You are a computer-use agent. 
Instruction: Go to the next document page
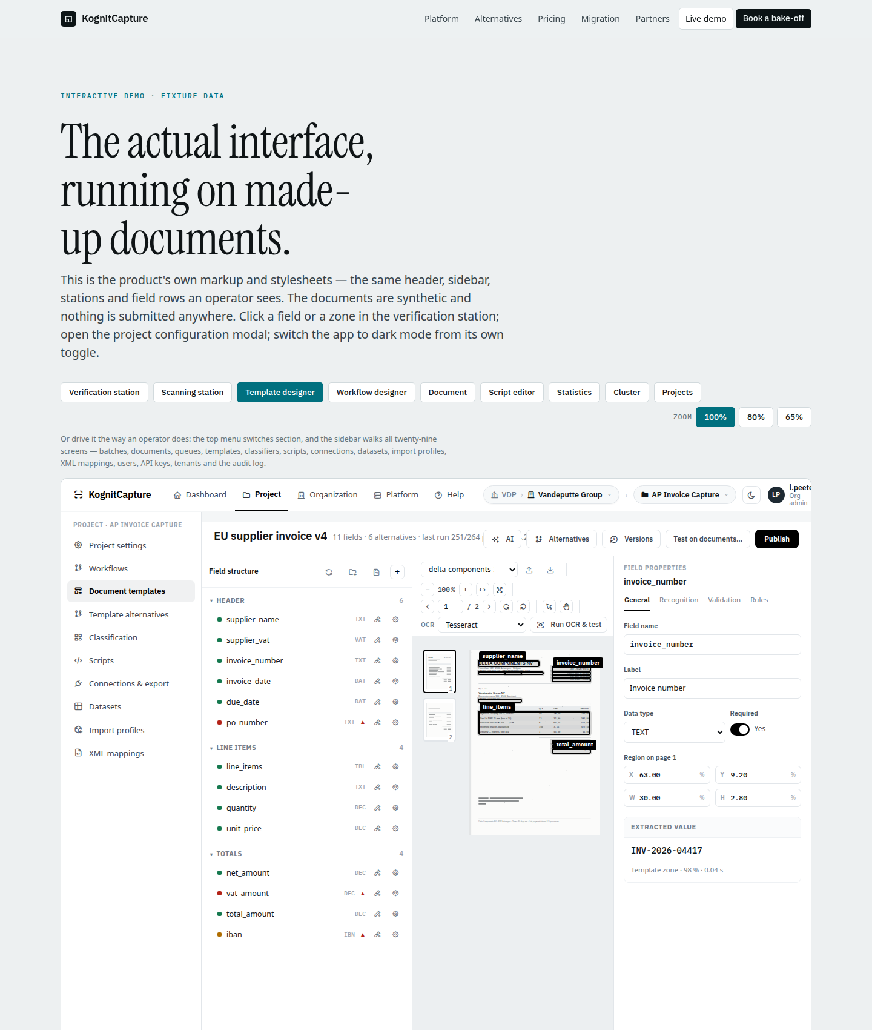coord(489,606)
